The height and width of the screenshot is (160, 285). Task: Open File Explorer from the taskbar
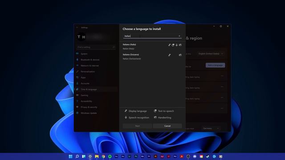[x=97, y=156]
